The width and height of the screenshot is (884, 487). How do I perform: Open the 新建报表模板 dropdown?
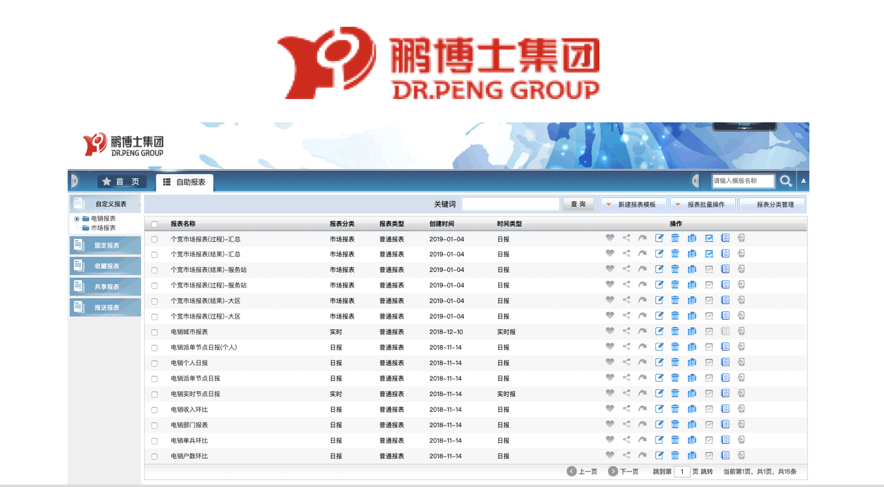coord(633,204)
